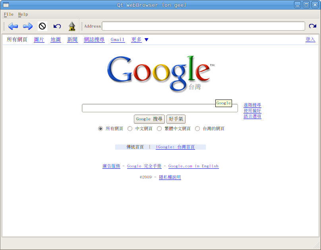Expand the 更多 dropdown arrow
This screenshot has width=321, height=250.
(146, 40)
